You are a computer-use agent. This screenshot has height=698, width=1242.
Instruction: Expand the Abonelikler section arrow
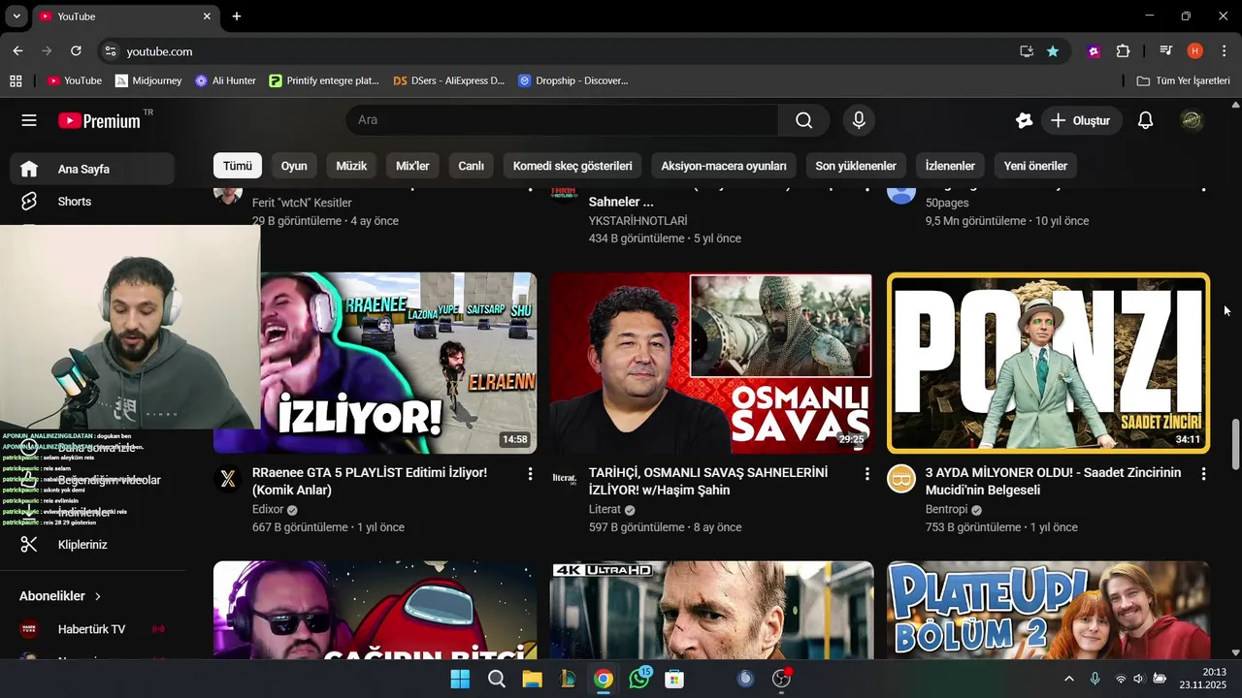click(x=98, y=596)
